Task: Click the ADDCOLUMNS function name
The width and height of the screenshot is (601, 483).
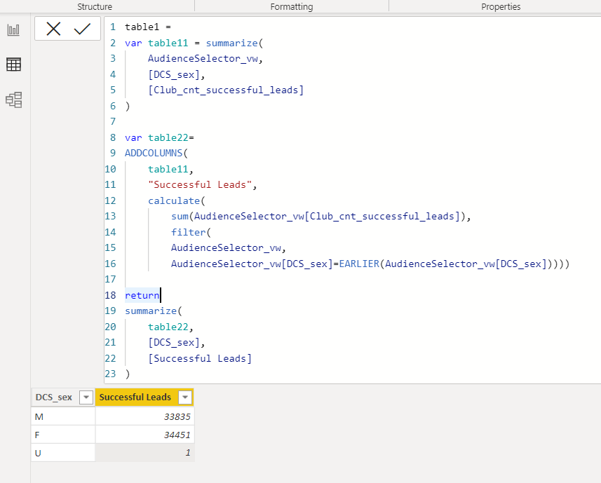Action: pyautogui.click(x=154, y=154)
